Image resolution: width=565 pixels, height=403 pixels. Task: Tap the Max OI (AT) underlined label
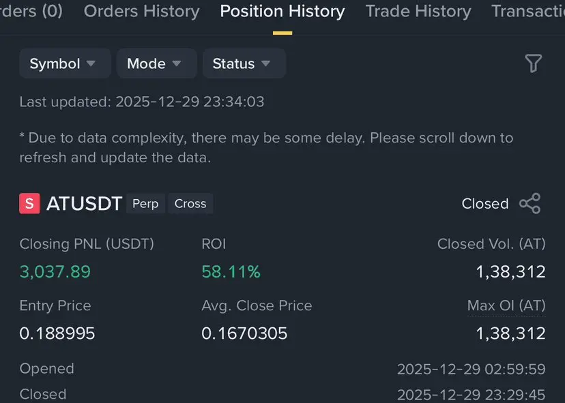pos(506,305)
